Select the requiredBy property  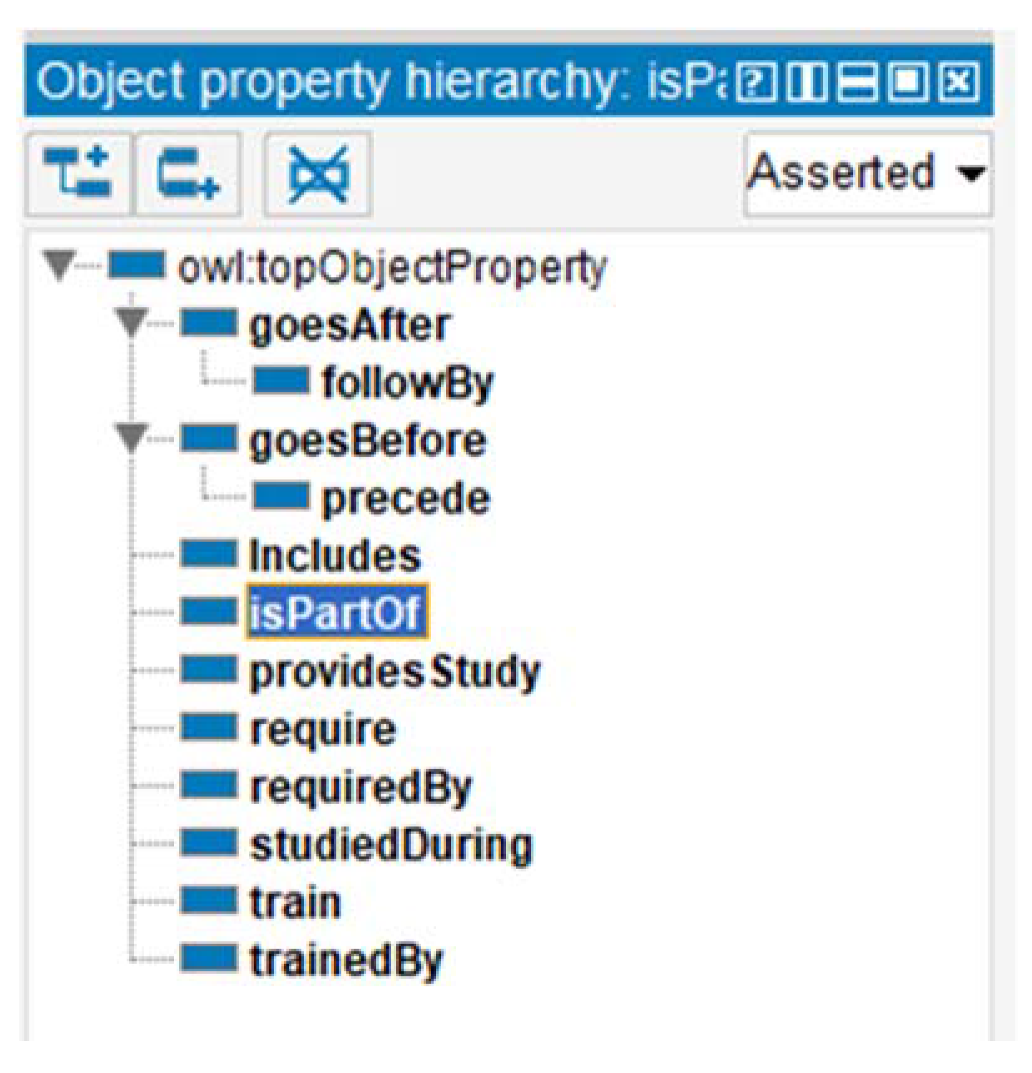[361, 787]
